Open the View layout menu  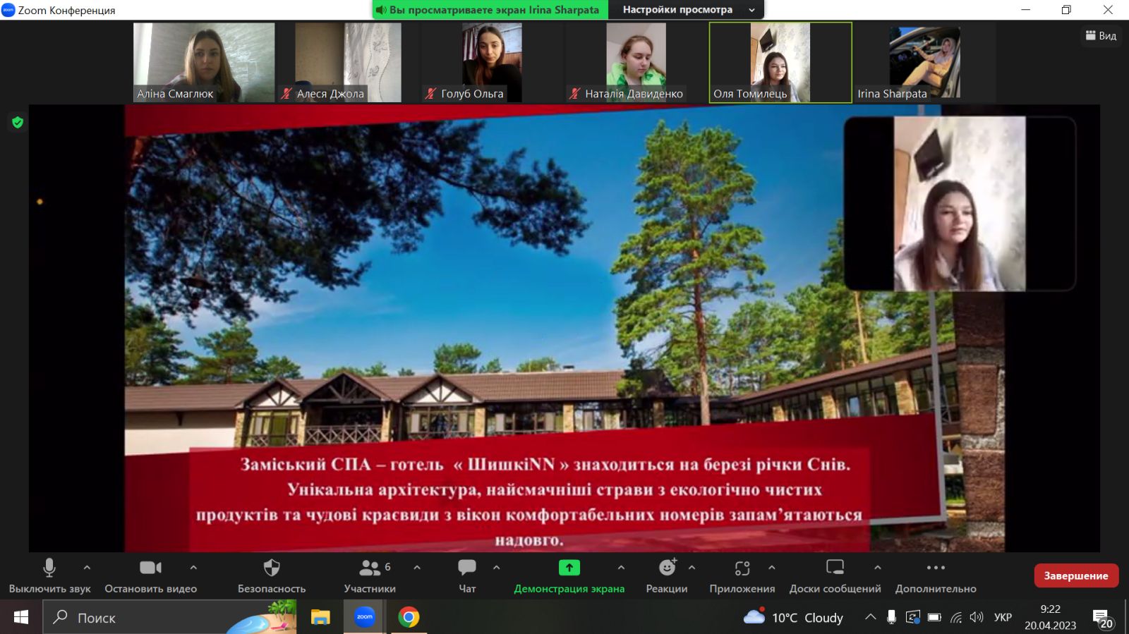click(x=1101, y=36)
